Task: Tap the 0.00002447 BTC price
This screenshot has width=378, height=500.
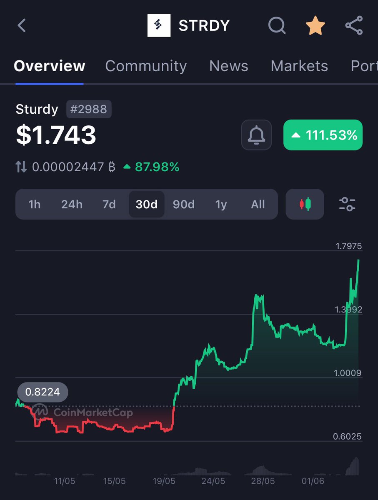Action: point(73,167)
